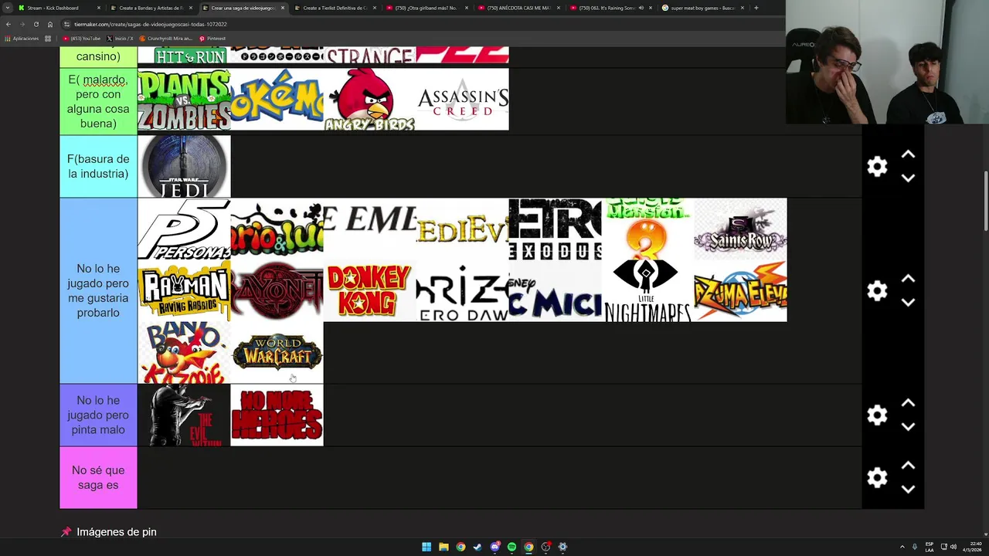Open settings gear for the F tier row
This screenshot has height=556, width=989.
coord(877,167)
